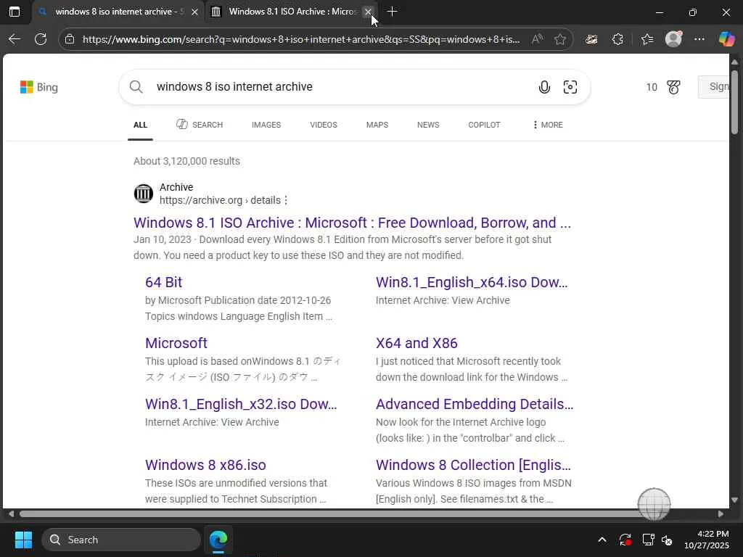Open the browser profile avatar
The image size is (743, 557).
point(673,39)
